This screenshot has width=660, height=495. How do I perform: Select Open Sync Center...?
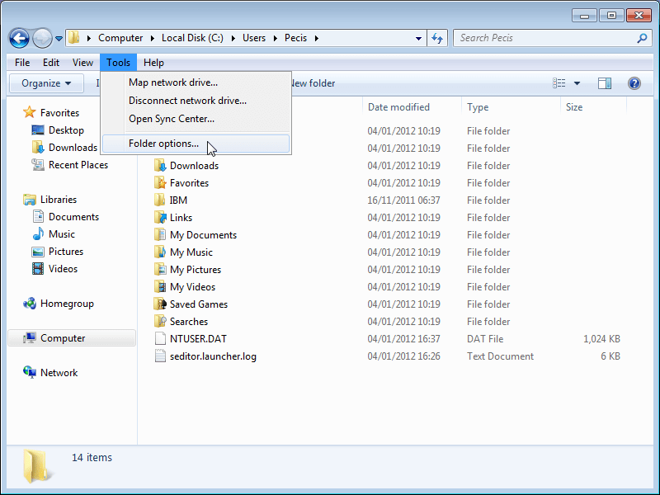pos(196,119)
